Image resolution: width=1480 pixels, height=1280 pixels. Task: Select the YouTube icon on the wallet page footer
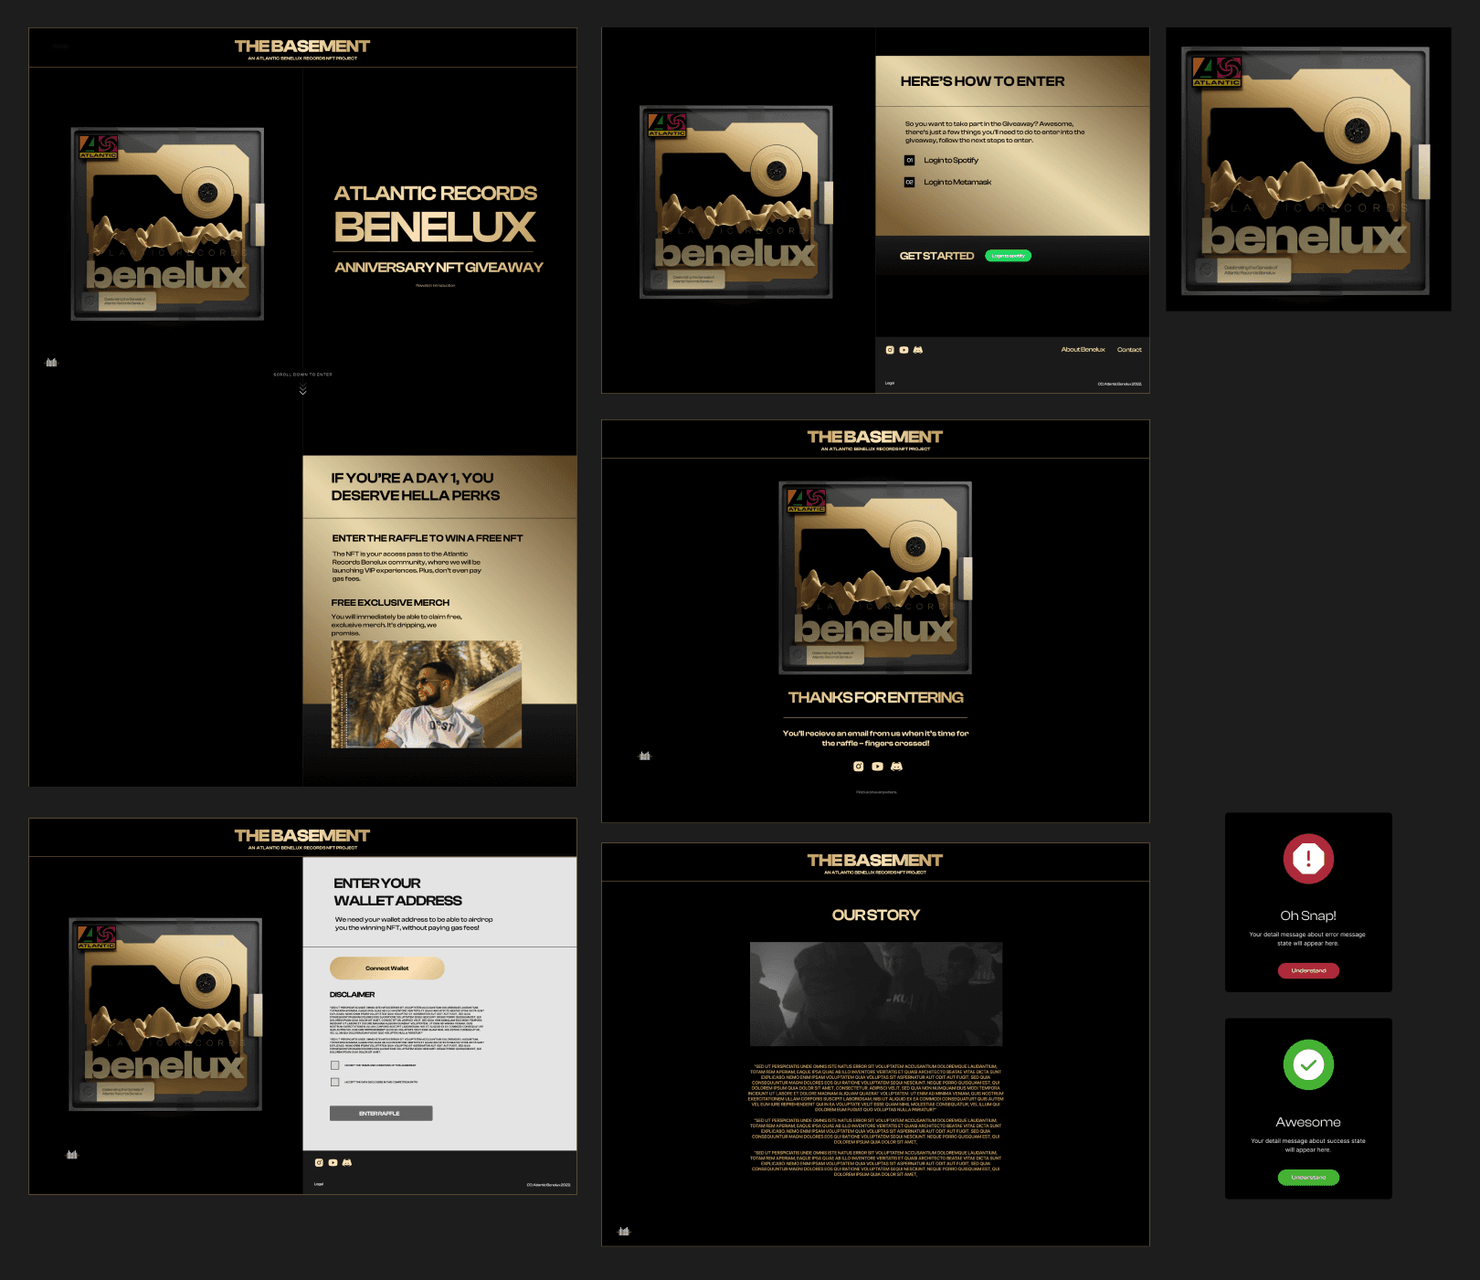[333, 1163]
